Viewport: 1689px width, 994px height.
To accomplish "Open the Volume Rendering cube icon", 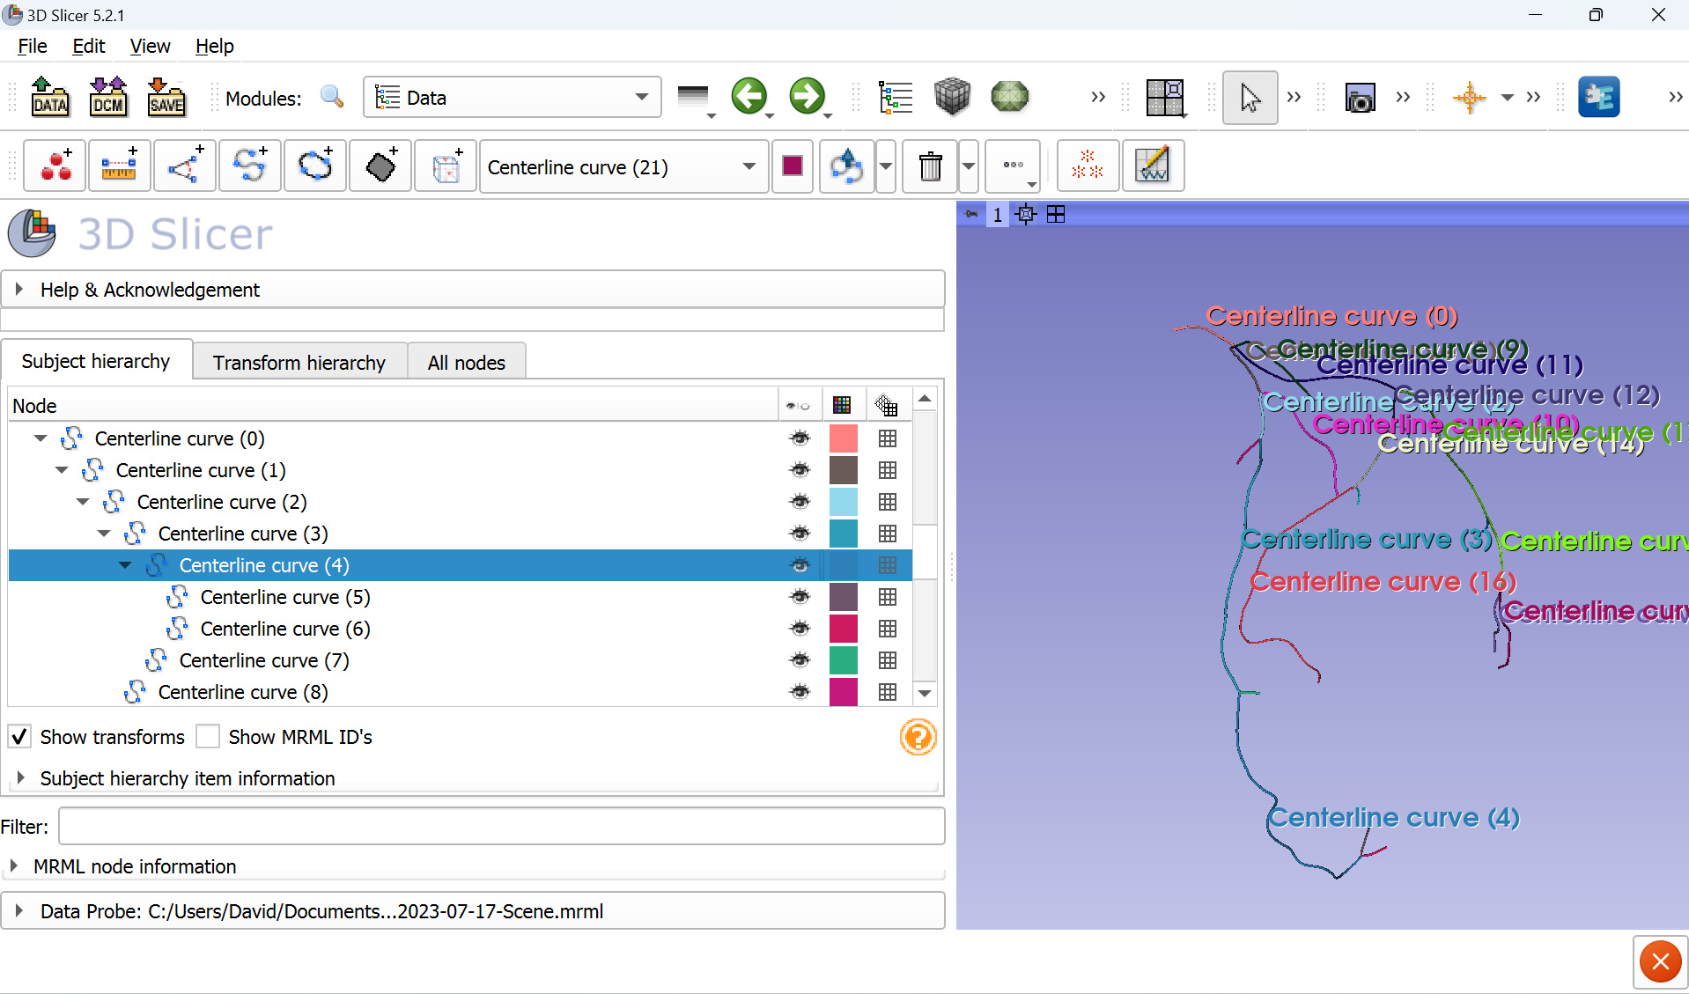I will (952, 97).
